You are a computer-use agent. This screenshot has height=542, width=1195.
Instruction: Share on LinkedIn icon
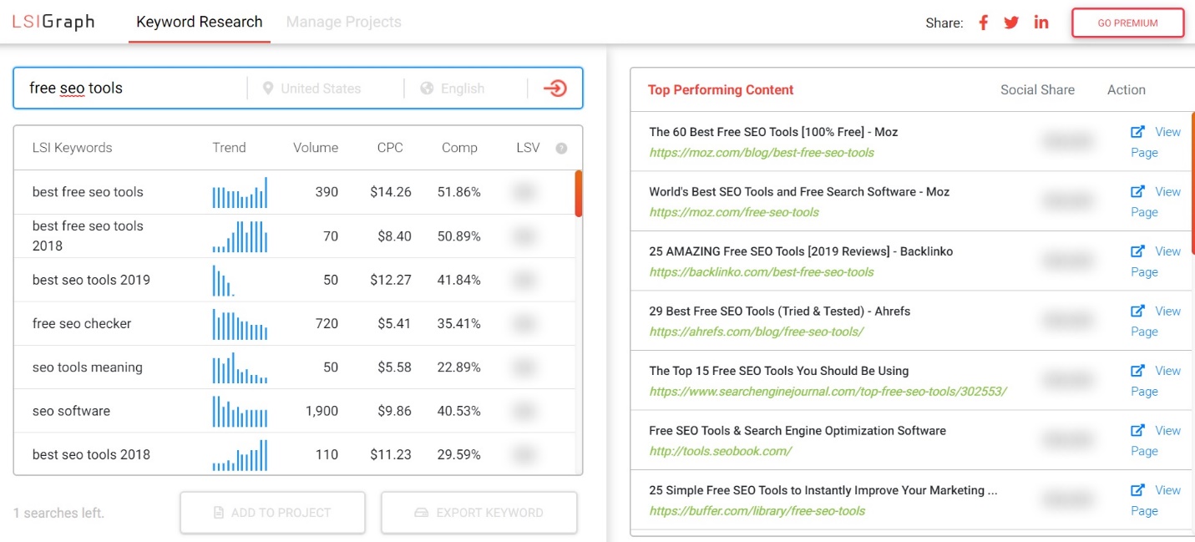pyautogui.click(x=1041, y=23)
